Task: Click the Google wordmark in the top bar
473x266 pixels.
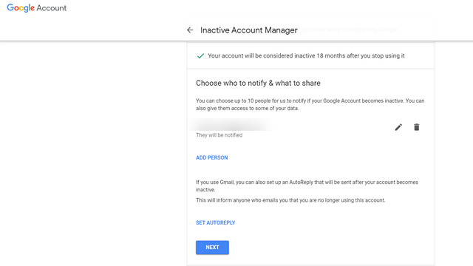Action: click(21, 8)
